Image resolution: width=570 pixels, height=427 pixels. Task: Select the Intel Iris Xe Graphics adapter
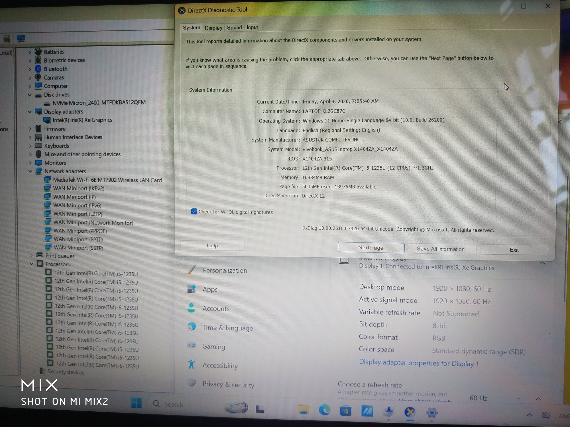(x=82, y=120)
